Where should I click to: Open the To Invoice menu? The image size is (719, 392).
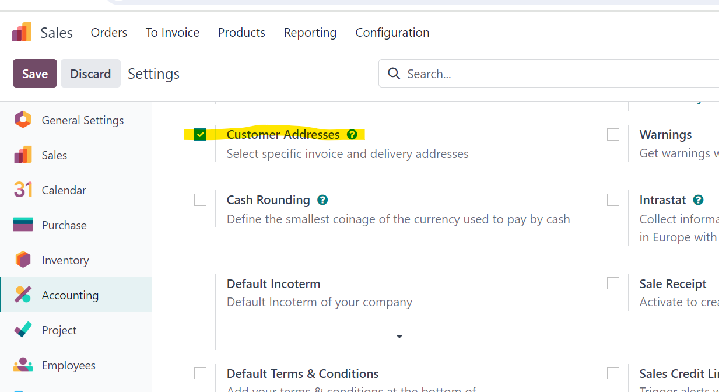(x=173, y=33)
